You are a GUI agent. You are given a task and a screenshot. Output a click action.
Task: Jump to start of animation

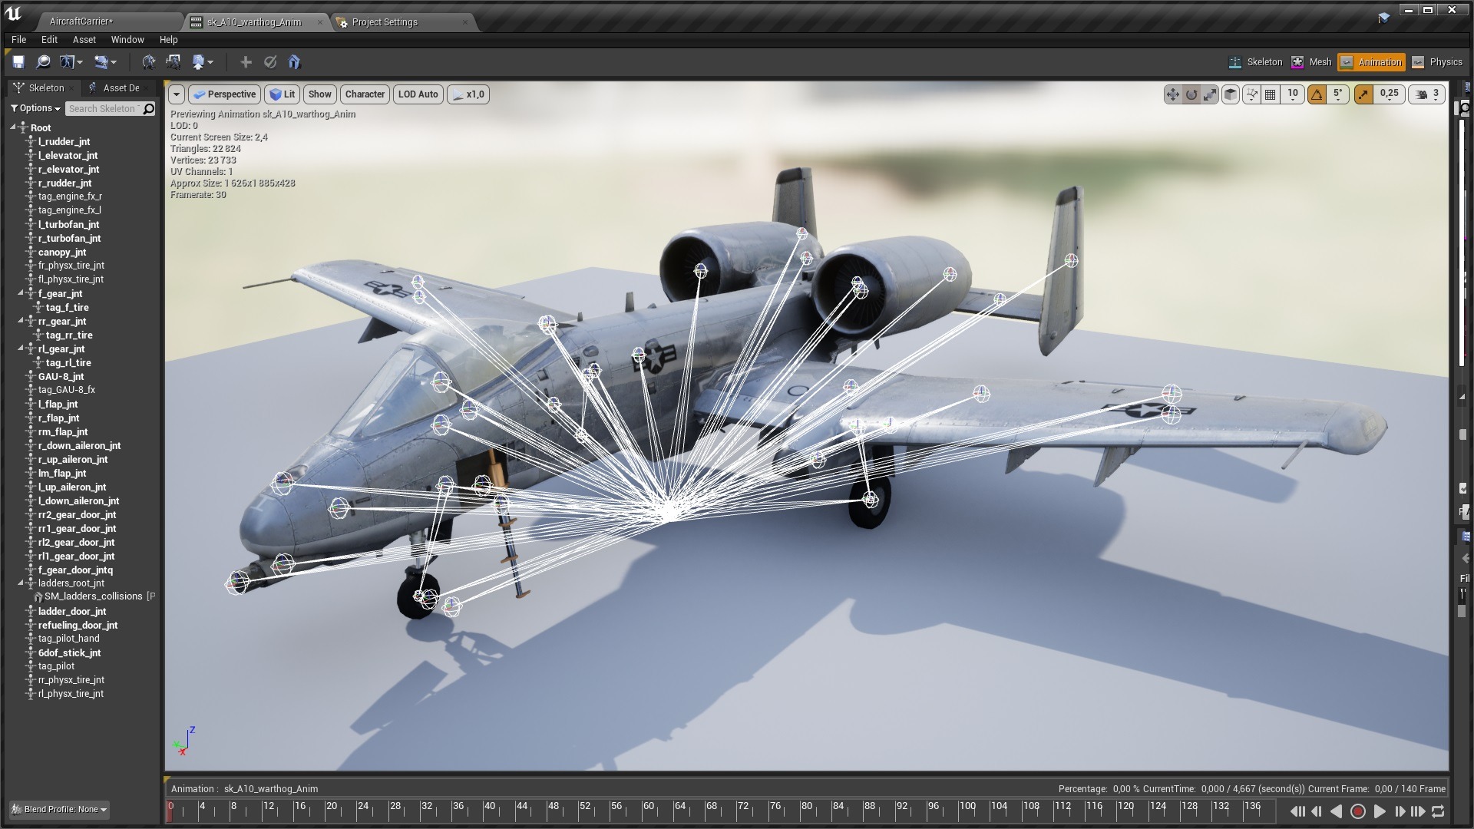pos(1297,811)
